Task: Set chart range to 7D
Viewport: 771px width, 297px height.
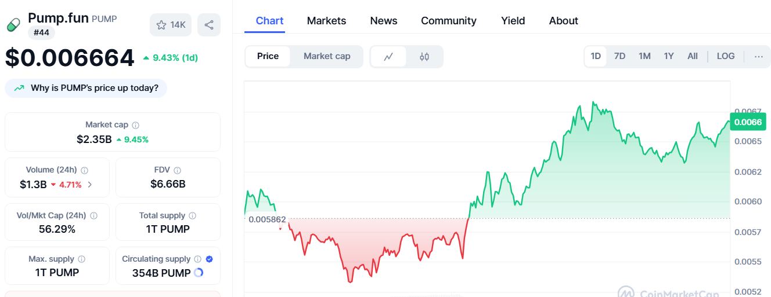Action: click(x=620, y=56)
